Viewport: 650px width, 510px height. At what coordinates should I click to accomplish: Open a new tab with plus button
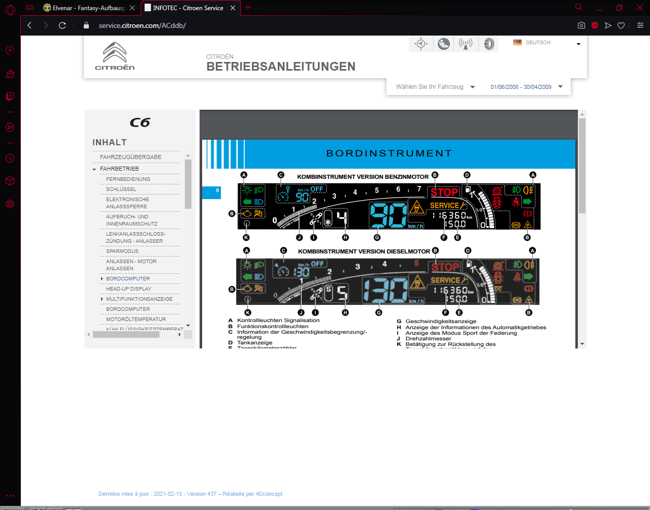(248, 8)
